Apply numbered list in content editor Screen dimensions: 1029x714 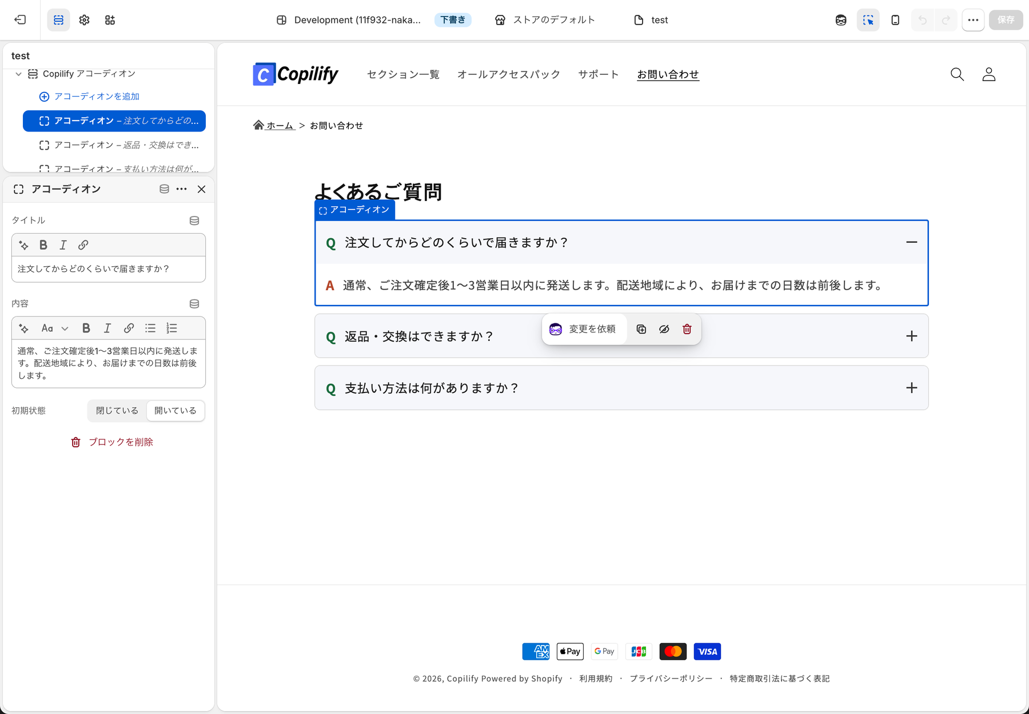point(171,328)
